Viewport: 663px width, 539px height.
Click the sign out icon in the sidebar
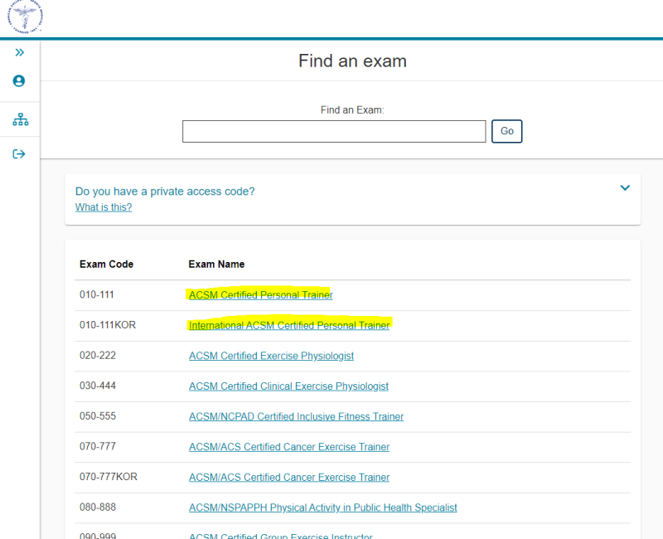click(19, 154)
